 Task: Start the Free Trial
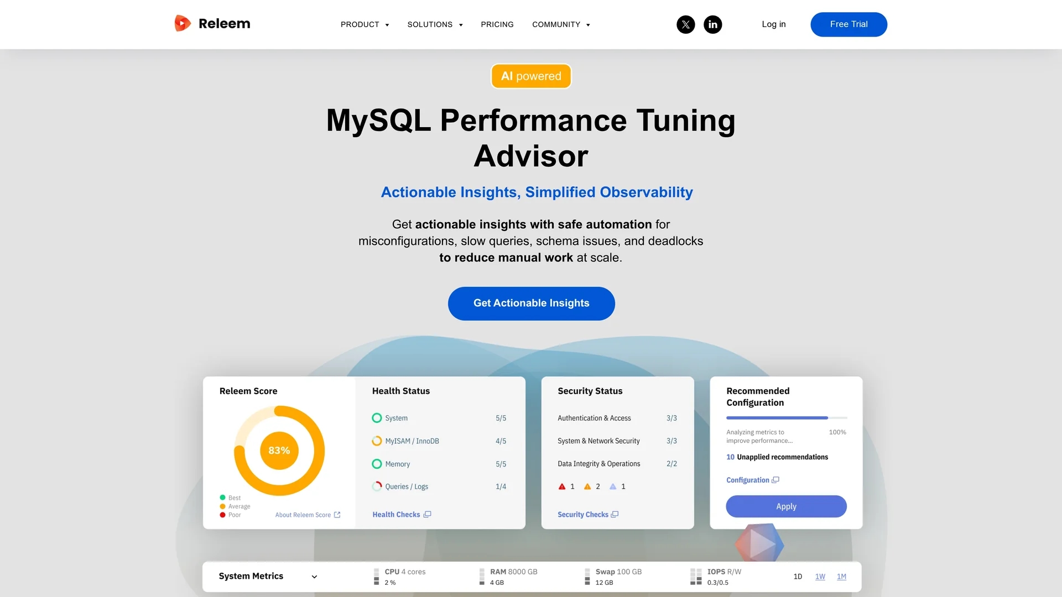coord(848,24)
